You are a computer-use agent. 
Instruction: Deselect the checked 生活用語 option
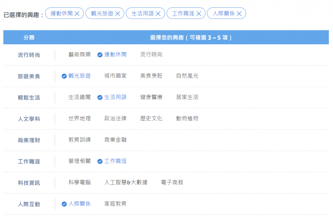112,97
